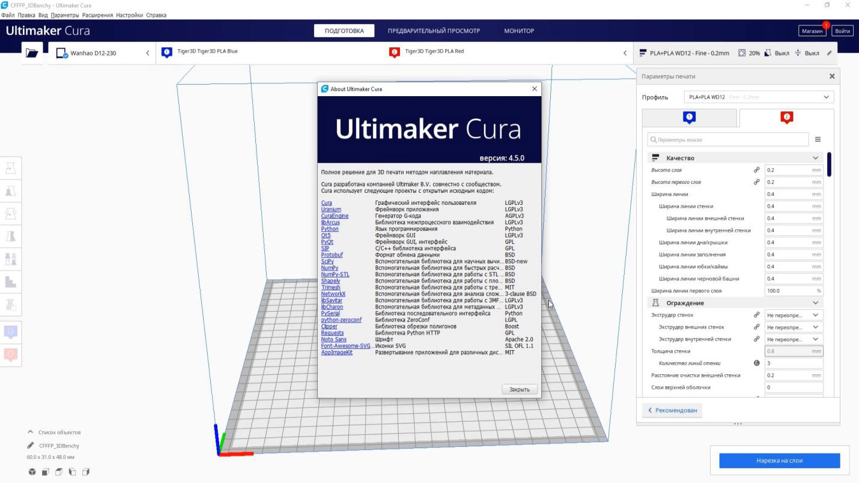Click the blue extruder 1 icon for Tiger3D PLA Blue
859x483 pixels.
167,52
